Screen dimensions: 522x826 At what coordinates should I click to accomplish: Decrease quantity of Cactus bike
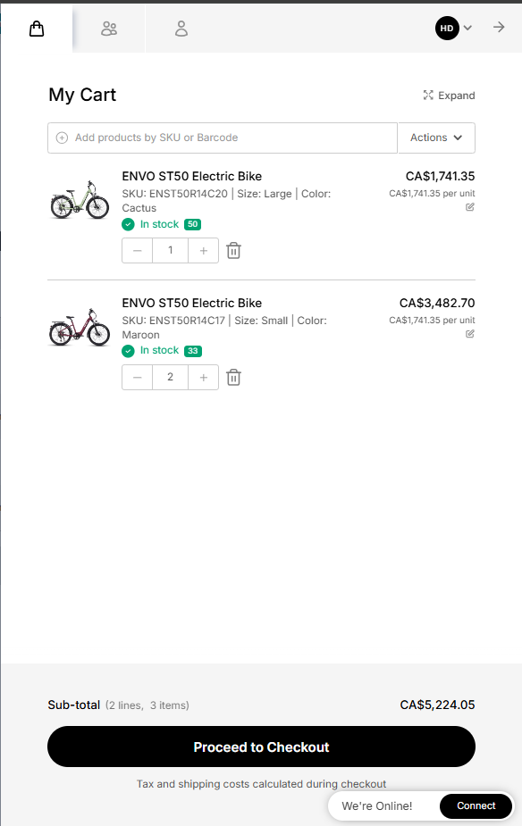tap(138, 251)
